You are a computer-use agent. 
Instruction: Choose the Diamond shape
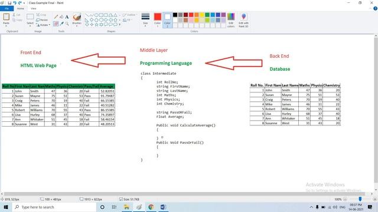[x=92, y=20]
